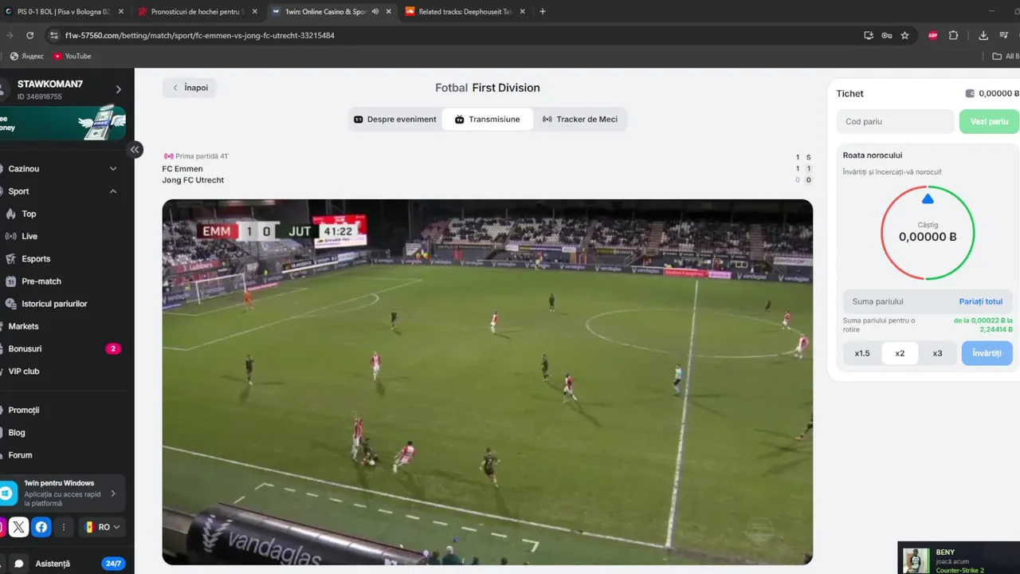Viewport: 1020px width, 574px height.
Task: Expand the STAWKOMAN7 profile chevron
Action: pos(119,89)
